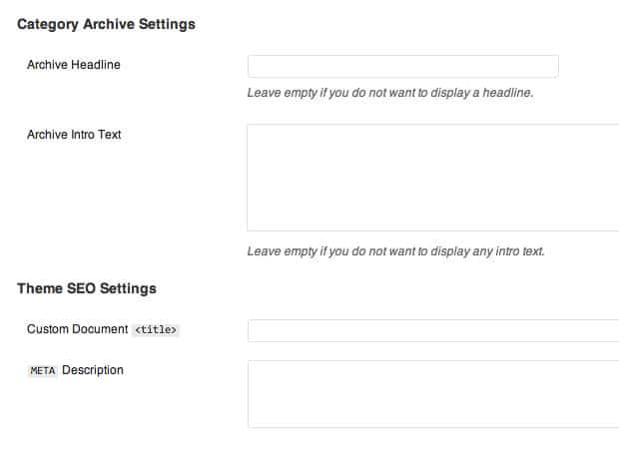Click the intro text hint description
Screen dimensions: 619x449
click(x=396, y=251)
